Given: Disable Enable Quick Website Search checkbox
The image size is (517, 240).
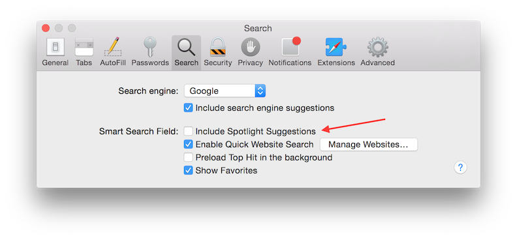Looking at the screenshot, I should click(x=188, y=144).
